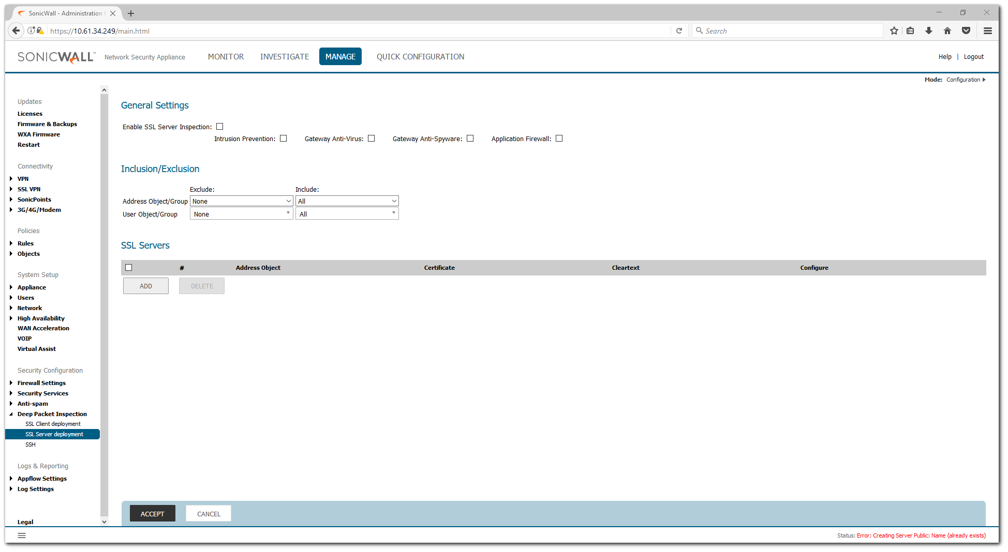Open the QUICK CONFIGURATION tab
The height and width of the screenshot is (552, 1008).
[x=420, y=57]
